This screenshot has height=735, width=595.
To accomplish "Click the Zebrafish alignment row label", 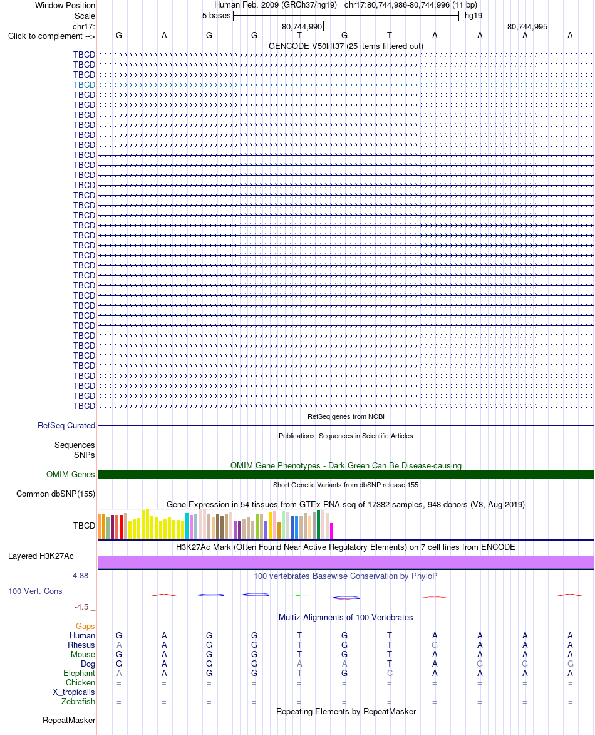I will coord(78,701).
